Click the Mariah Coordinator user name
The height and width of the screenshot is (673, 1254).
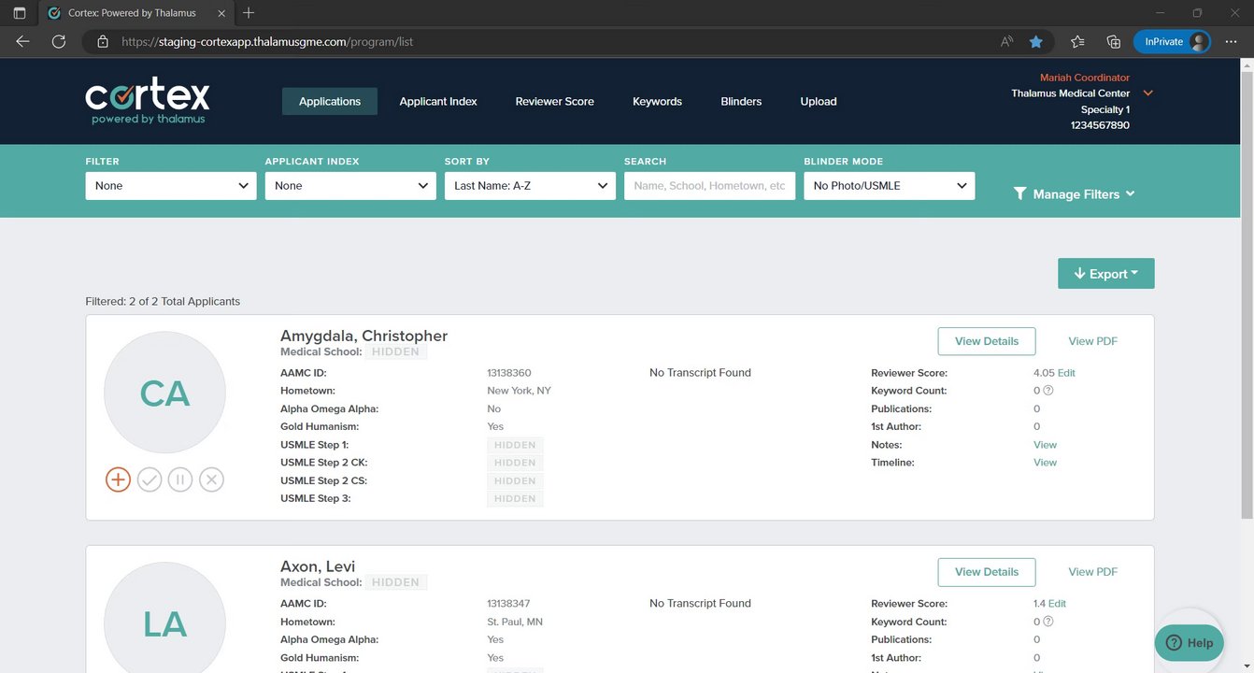[1085, 78]
